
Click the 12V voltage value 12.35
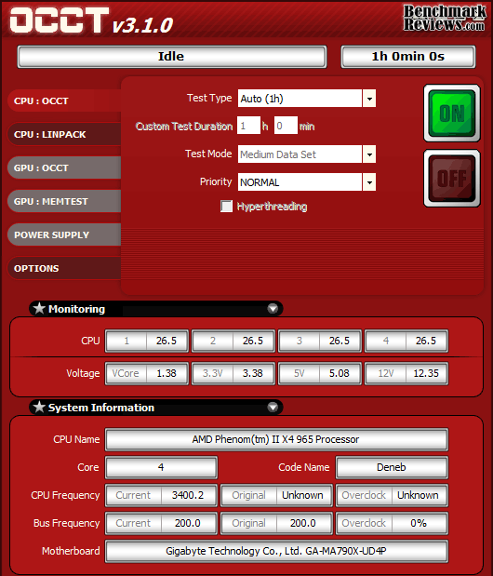pyautogui.click(x=426, y=373)
